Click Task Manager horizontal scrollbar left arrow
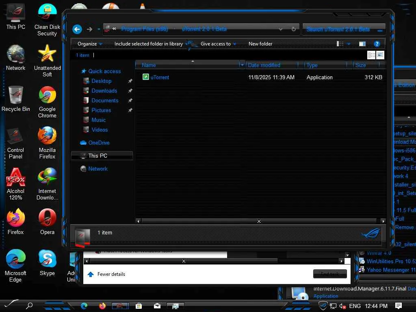 87,261
